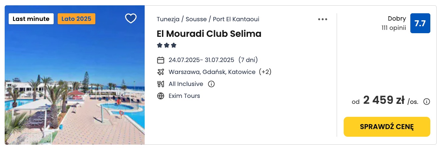Click the globe icon beside Exim Tours
This screenshot has width=440, height=148.
[x=161, y=96]
